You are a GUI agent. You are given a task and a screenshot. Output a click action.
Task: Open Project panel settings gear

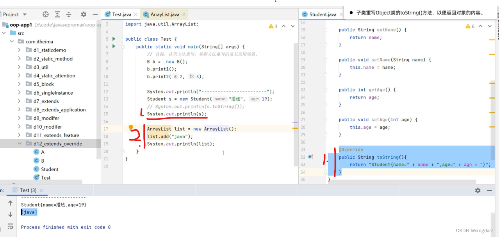click(83, 14)
